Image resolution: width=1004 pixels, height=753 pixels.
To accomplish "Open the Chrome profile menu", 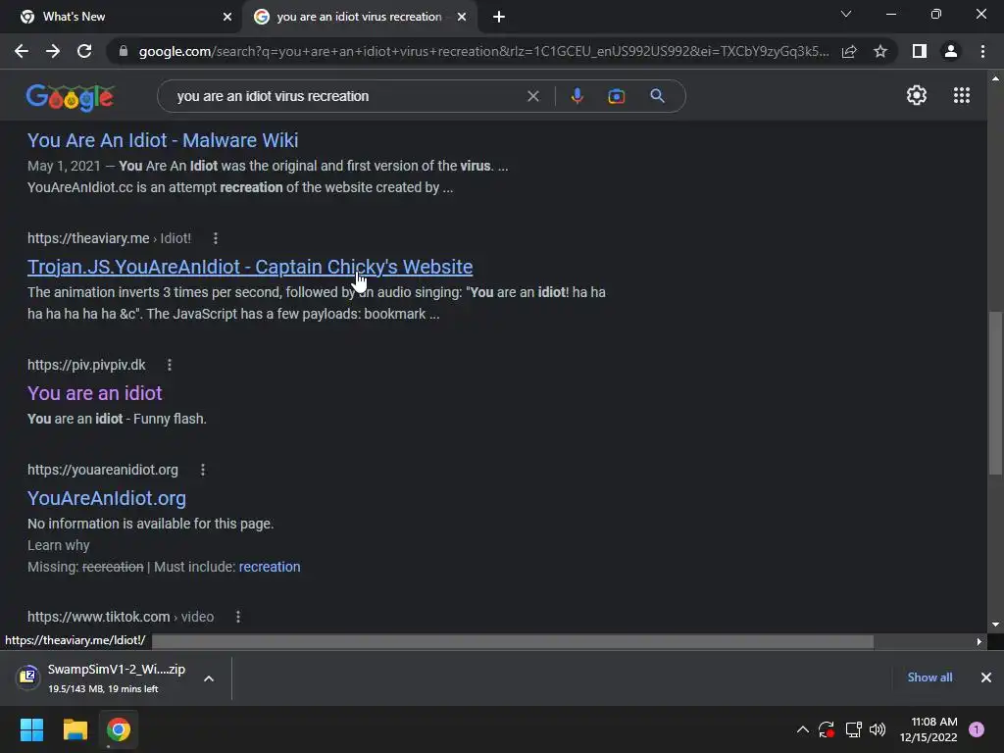I will (x=951, y=51).
